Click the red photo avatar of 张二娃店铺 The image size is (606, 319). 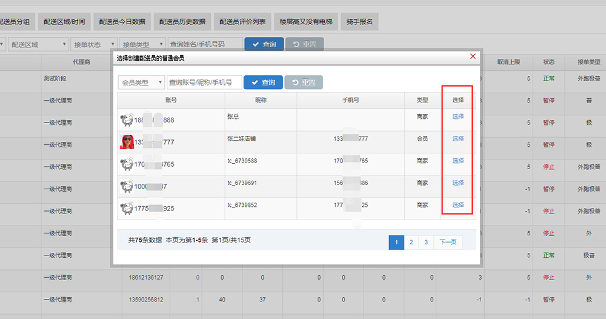(127, 142)
